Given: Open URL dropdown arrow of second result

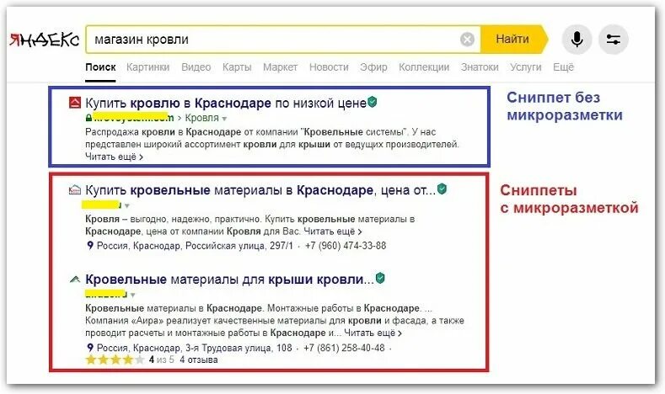Looking at the screenshot, I should [126, 206].
